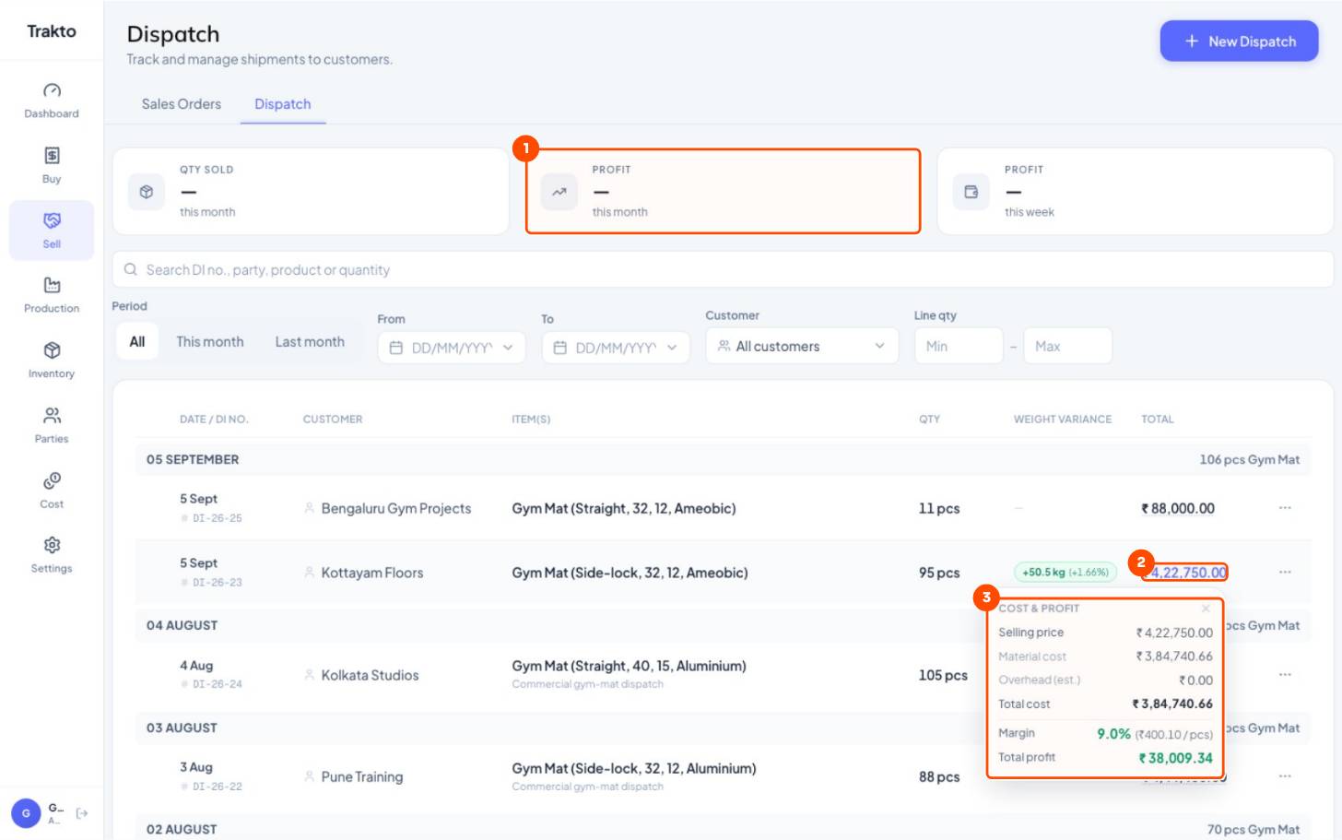Image resolution: width=1342 pixels, height=840 pixels.
Task: Expand the All customers dropdown
Action: click(802, 347)
